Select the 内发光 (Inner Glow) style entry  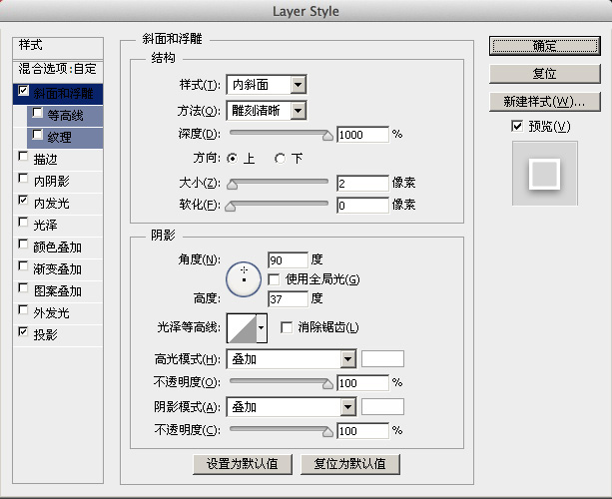[x=51, y=204]
